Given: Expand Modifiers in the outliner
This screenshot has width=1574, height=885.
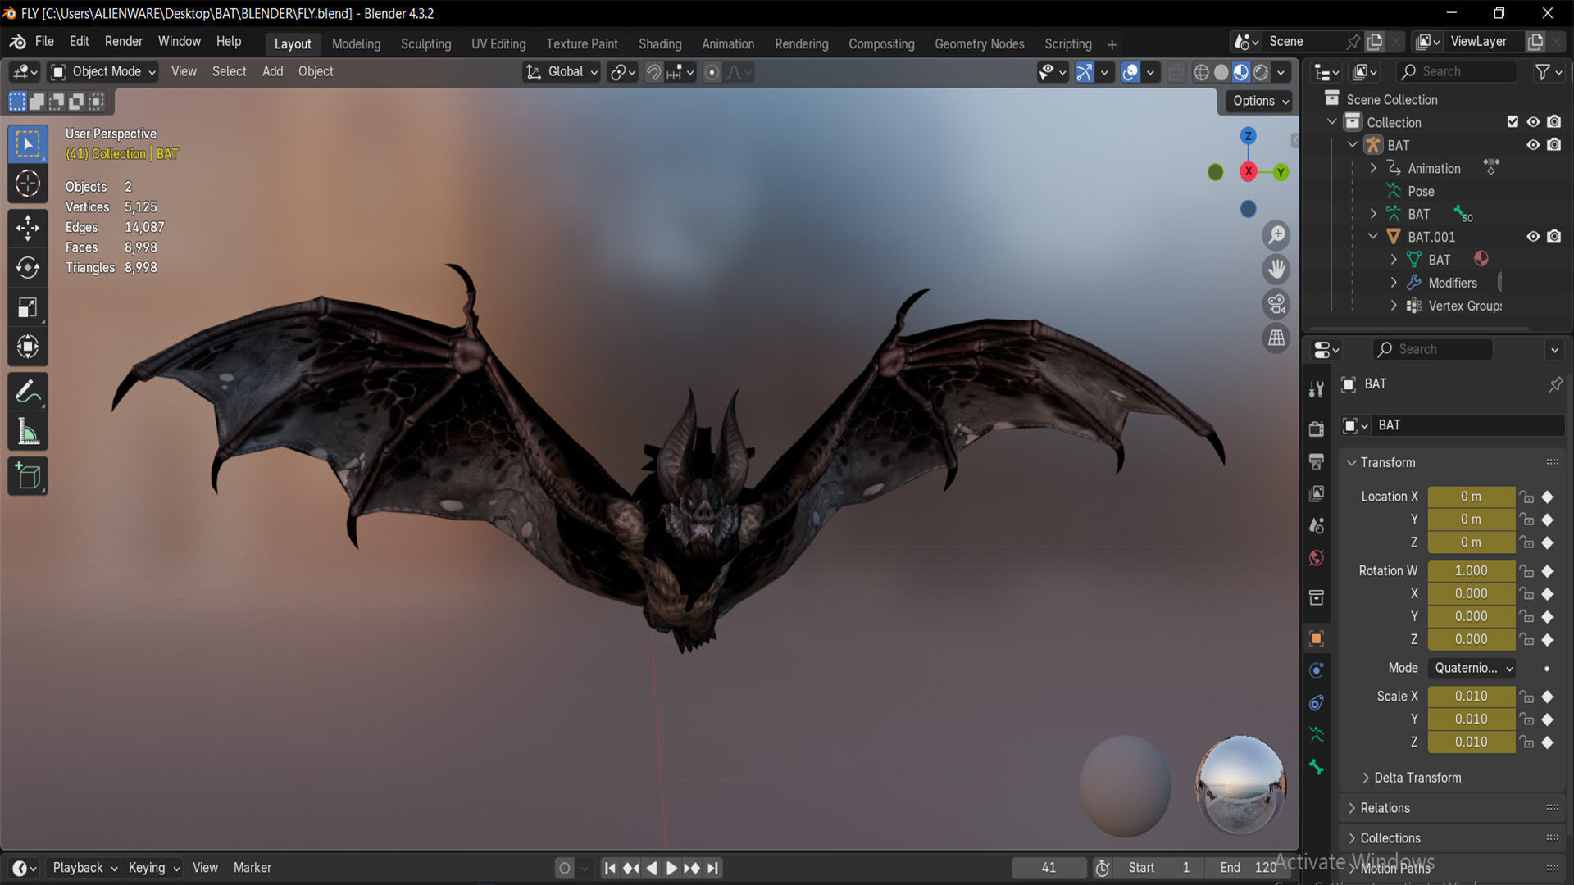Looking at the screenshot, I should click(1394, 283).
